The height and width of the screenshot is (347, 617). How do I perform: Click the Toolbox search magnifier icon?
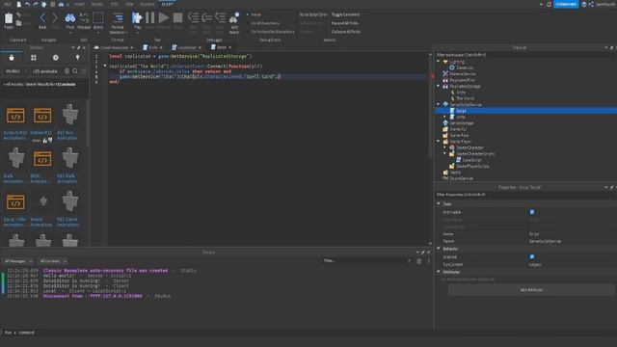pyautogui.click(x=75, y=71)
